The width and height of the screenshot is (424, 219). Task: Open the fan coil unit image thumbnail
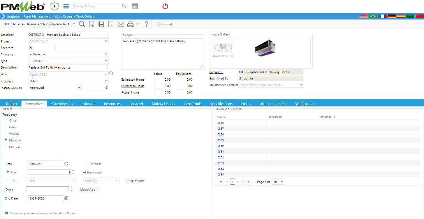[x=265, y=48]
